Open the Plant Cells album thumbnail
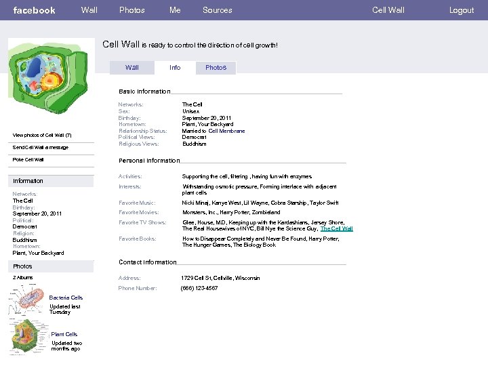The width and height of the screenshot is (488, 366). [x=27, y=337]
